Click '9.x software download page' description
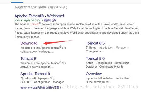This screenshot has width=141, height=92. (x=43, y=65)
